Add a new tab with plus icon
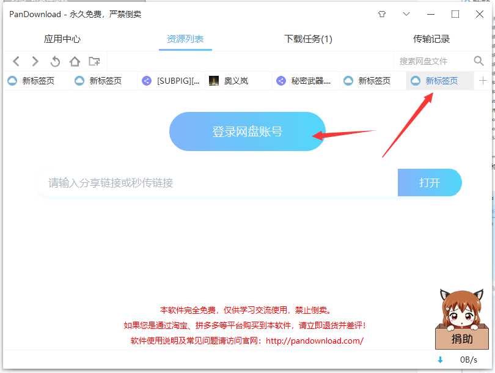The width and height of the screenshot is (495, 373). coord(483,81)
